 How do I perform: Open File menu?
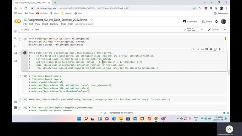(25, 24)
